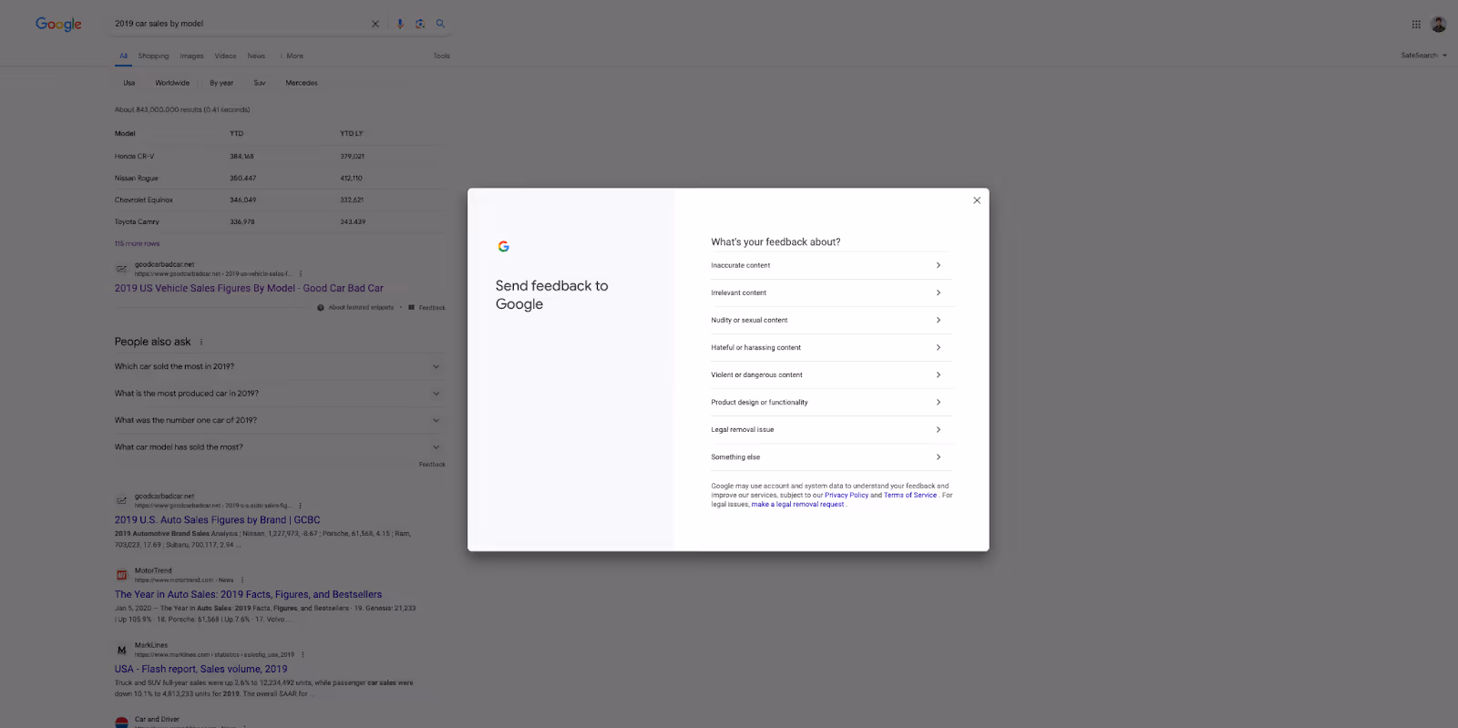Choose Violent or dangerous content option
The height and width of the screenshot is (728, 1458).
[830, 374]
